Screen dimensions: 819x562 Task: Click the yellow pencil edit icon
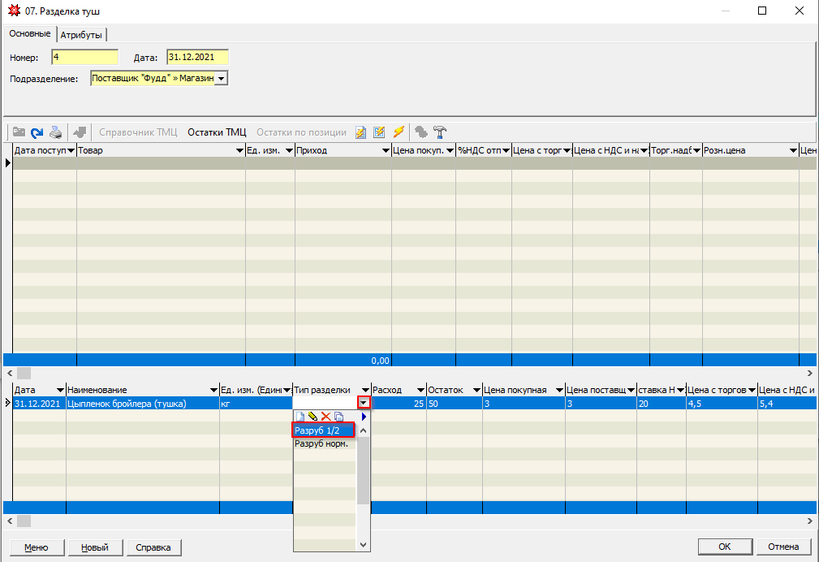(x=313, y=417)
